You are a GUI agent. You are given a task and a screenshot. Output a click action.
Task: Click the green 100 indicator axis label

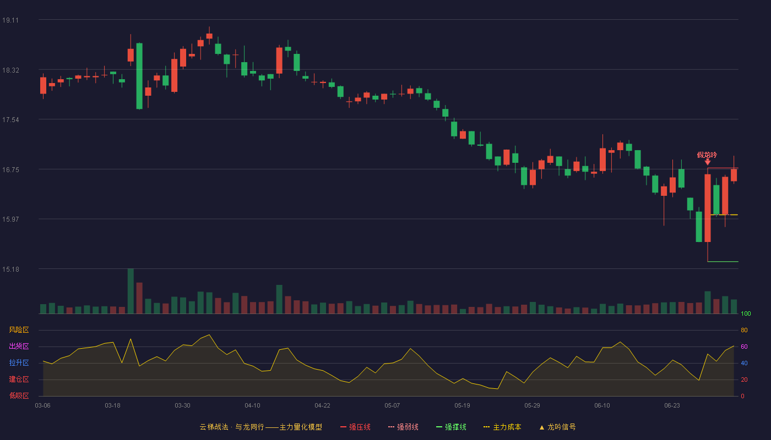tap(746, 314)
